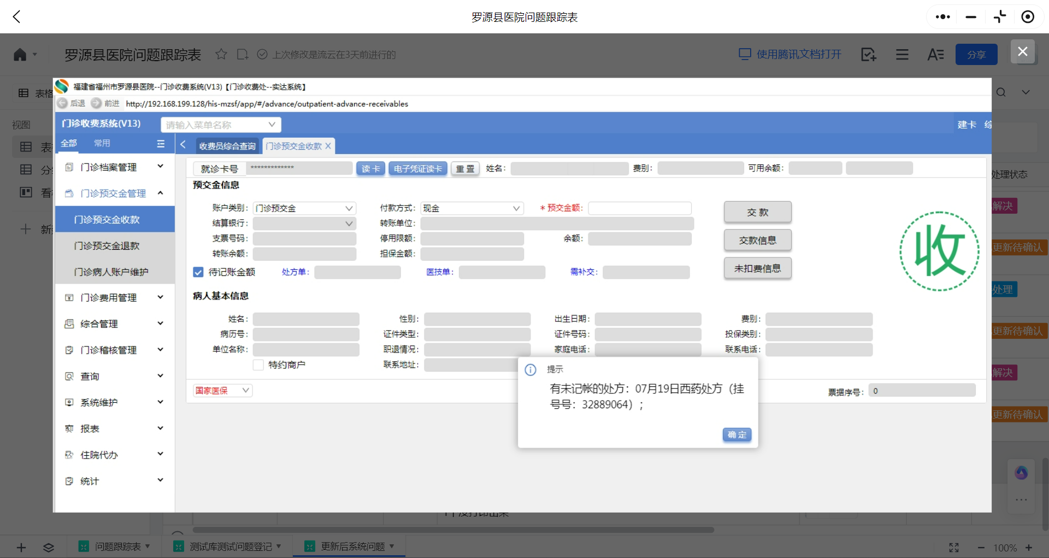
Task: Expand 门诊档案管理 menu
Action: coord(115,167)
